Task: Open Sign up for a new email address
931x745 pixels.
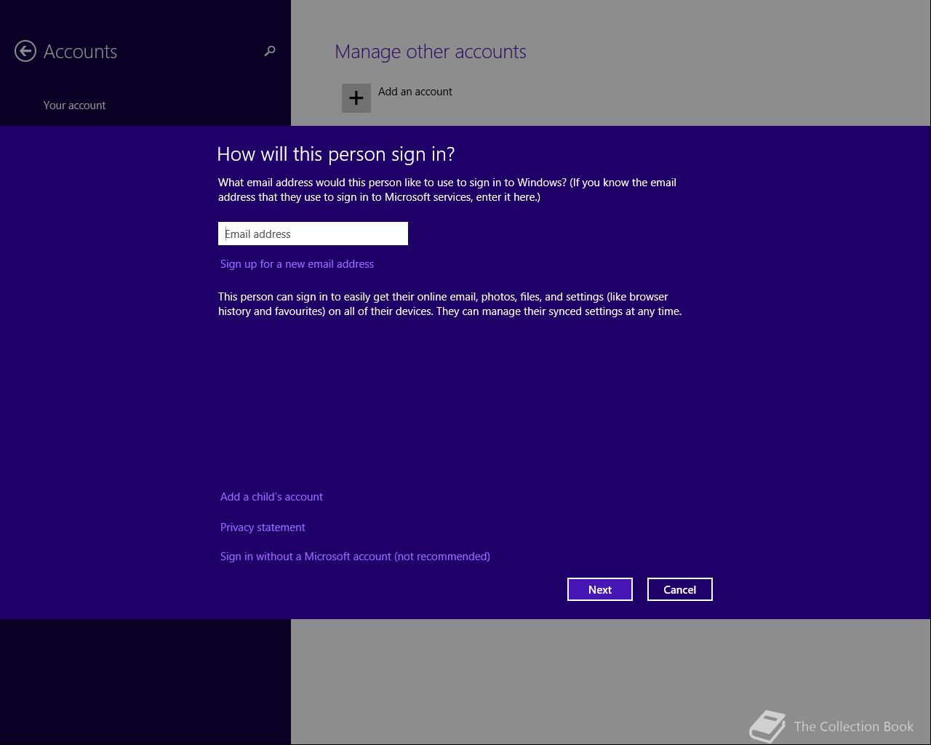Action: [297, 264]
